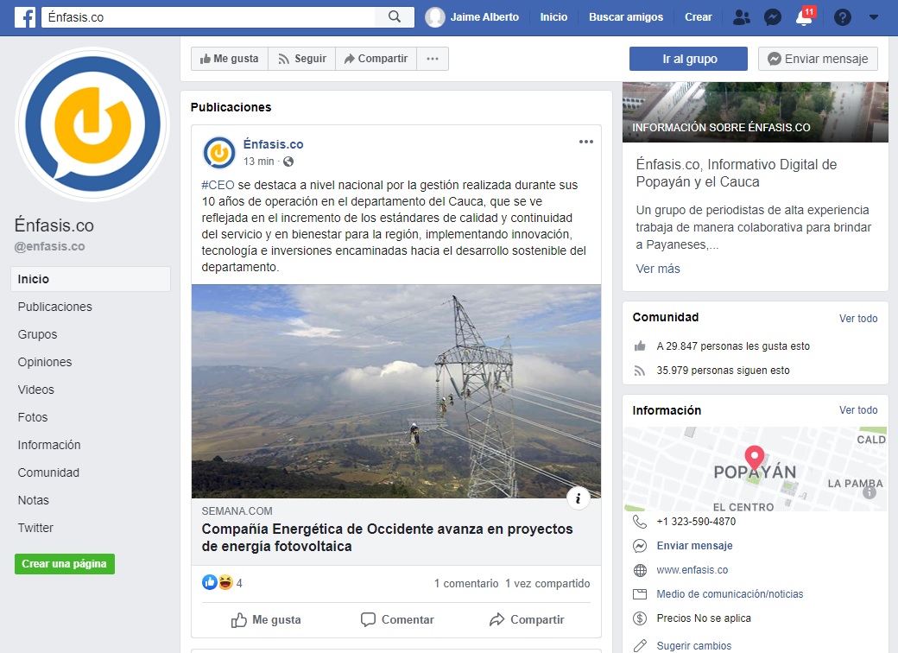This screenshot has height=653, width=898.
Task: Click Inicio in the top navigation bar
Action: (x=553, y=17)
